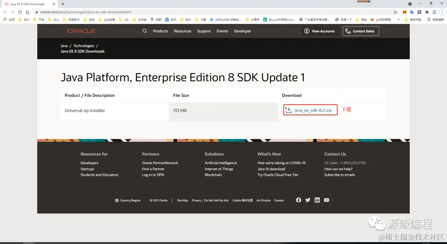Open Try Oracle Cloud Free Tier link

(278, 175)
